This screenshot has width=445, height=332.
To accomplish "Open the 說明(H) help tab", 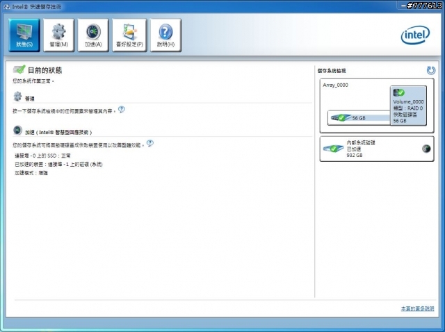I will point(165,35).
